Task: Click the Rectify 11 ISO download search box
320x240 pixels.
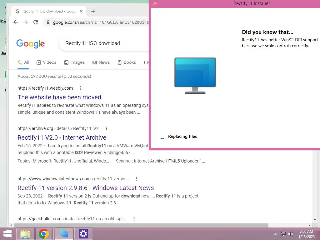Action: click(x=104, y=43)
